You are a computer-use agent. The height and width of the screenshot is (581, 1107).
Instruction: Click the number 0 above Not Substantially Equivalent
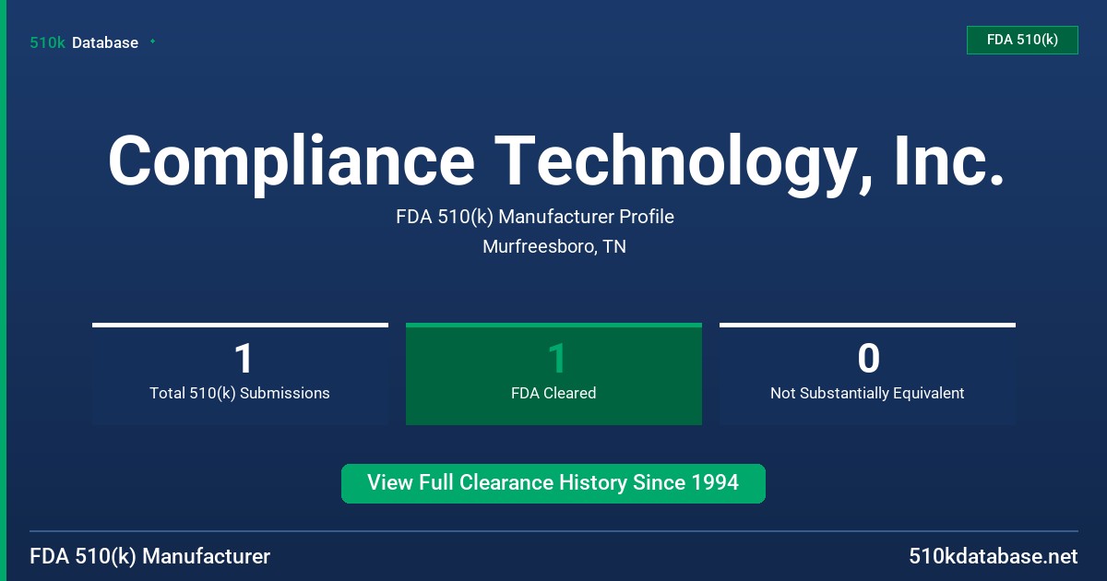[868, 359]
